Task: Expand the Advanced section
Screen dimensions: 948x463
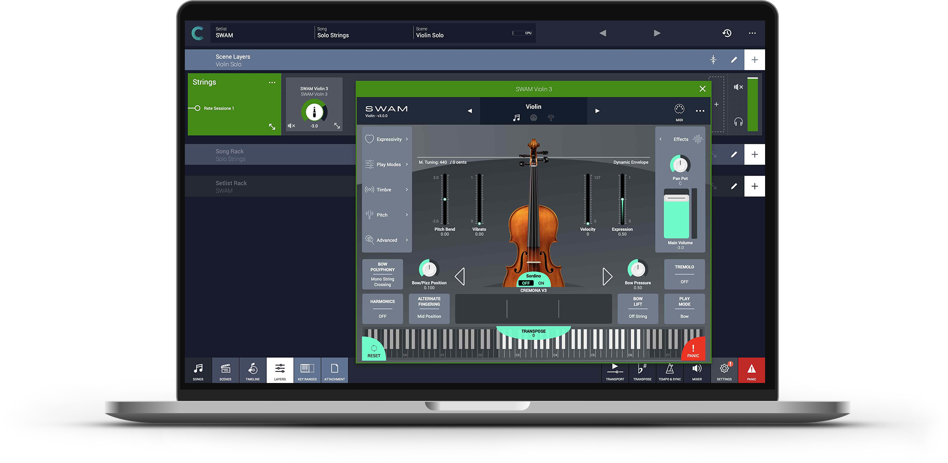Action: 387,240
